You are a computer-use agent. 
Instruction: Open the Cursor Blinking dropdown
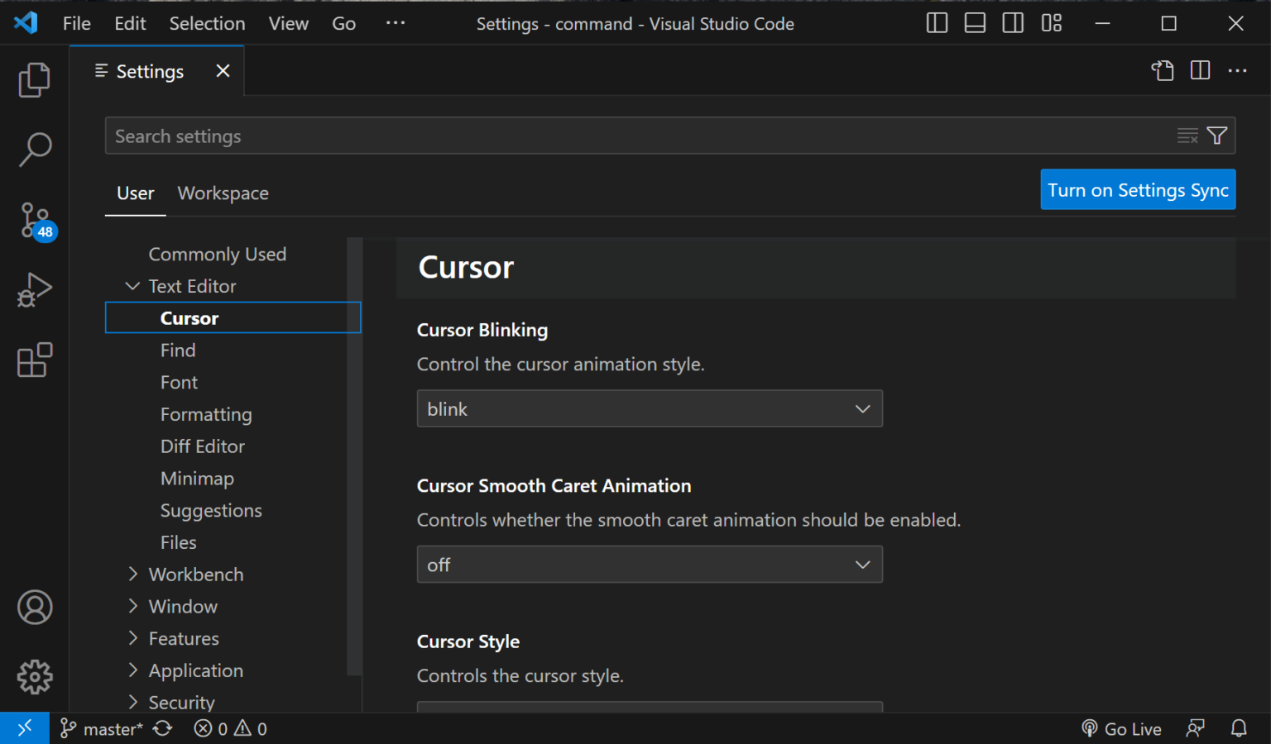[x=650, y=408]
